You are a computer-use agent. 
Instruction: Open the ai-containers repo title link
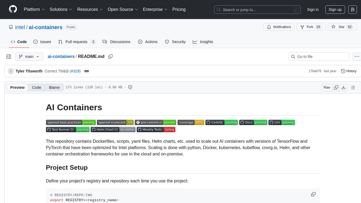tap(46, 27)
